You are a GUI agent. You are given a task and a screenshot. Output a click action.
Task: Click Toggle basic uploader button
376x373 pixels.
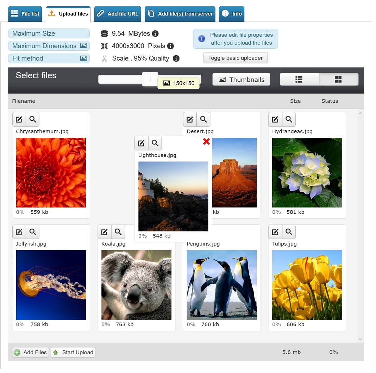point(235,58)
